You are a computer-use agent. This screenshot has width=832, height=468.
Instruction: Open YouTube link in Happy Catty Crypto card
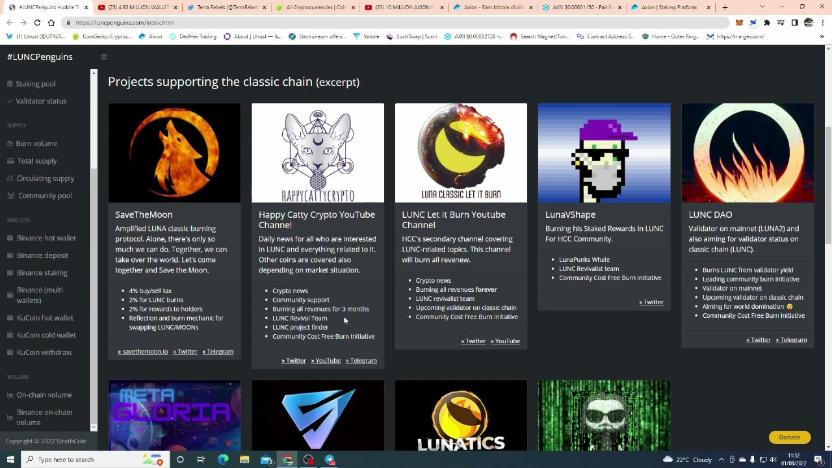(326, 361)
